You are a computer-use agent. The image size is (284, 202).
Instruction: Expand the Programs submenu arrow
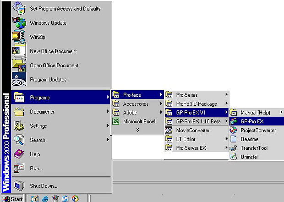point(108,97)
